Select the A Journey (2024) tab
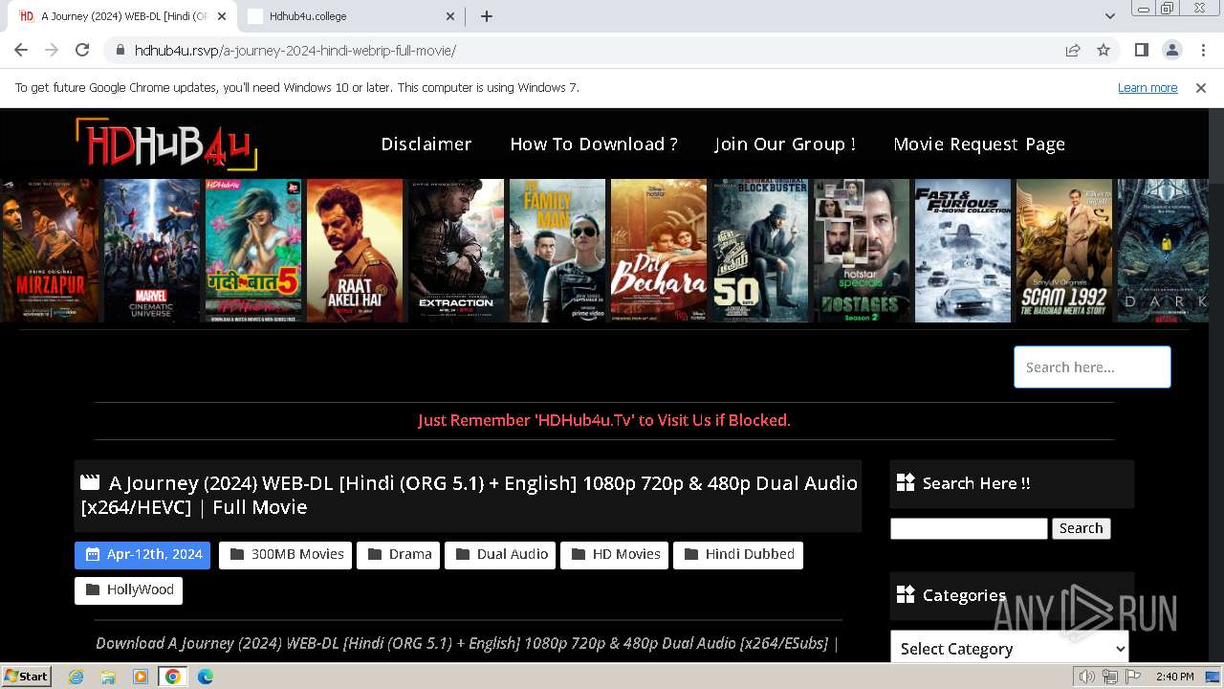The height and width of the screenshot is (689, 1224). pyautogui.click(x=120, y=16)
